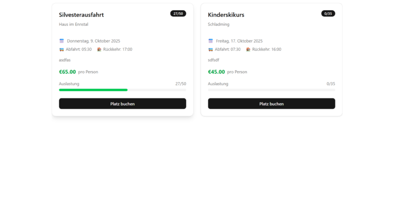Click bus icon beside Abfahrt: 05:30
The height and width of the screenshot is (205, 396).
coord(62,50)
